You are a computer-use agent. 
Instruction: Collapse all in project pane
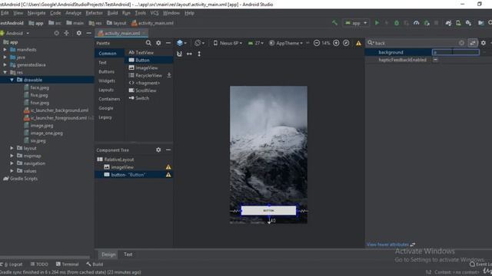pyautogui.click(x=67, y=33)
